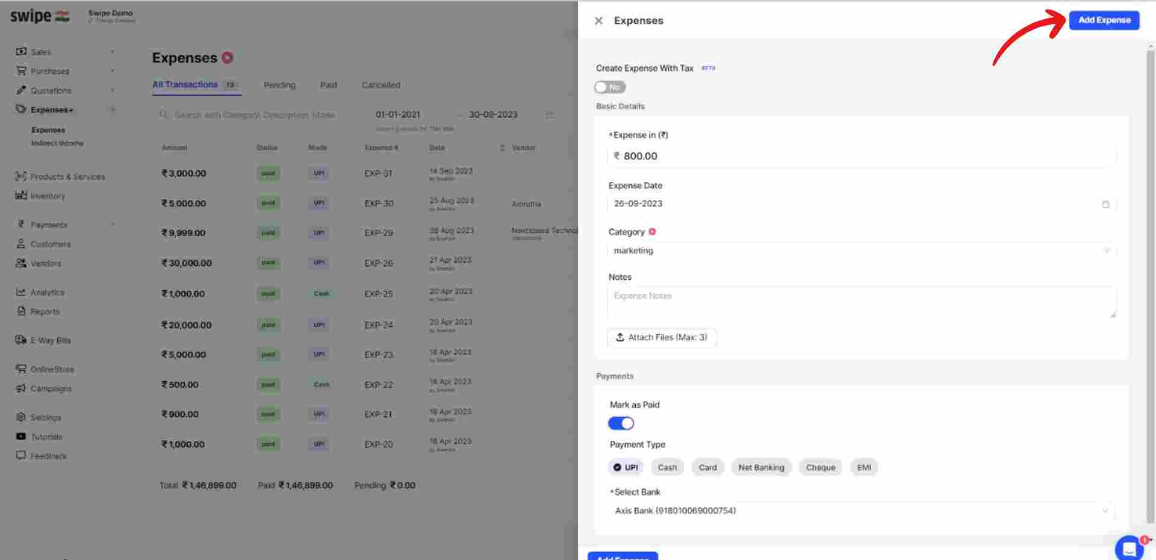The height and width of the screenshot is (560, 1156).
Task: Switch to All Transactions tab
Action: pyautogui.click(x=196, y=85)
